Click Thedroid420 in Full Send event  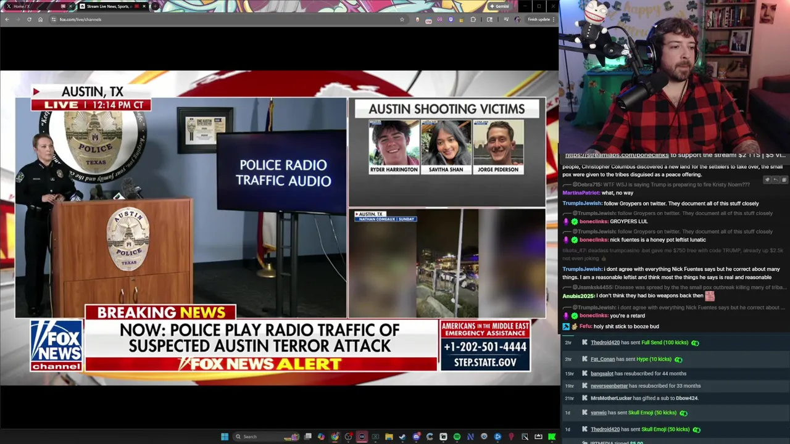coord(605,343)
